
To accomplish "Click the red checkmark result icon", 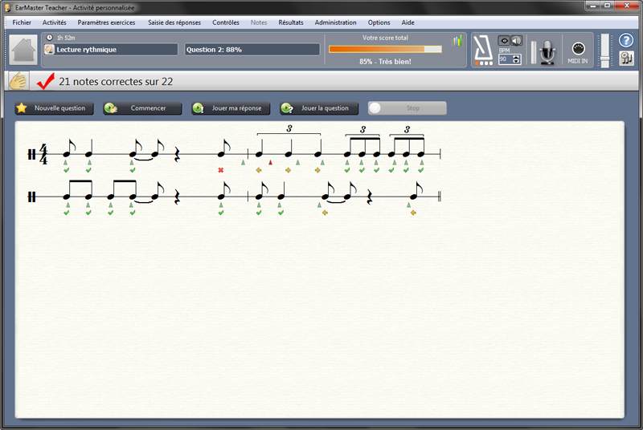I will click(x=46, y=81).
